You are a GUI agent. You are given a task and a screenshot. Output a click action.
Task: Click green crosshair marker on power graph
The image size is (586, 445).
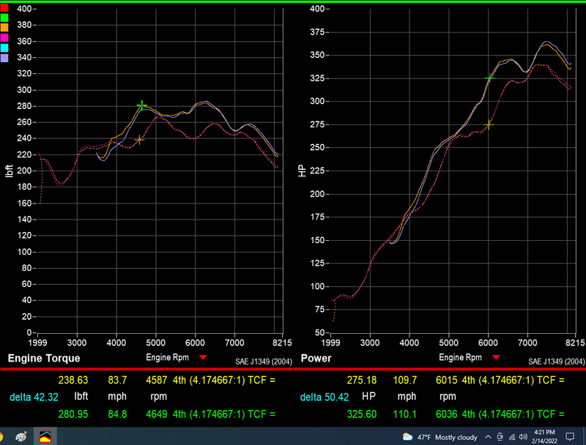(x=490, y=77)
